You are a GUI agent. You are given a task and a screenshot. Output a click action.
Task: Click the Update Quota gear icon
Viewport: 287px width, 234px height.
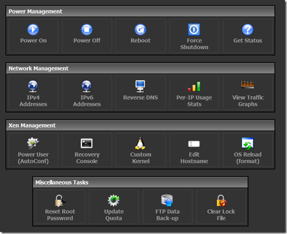[114, 200]
